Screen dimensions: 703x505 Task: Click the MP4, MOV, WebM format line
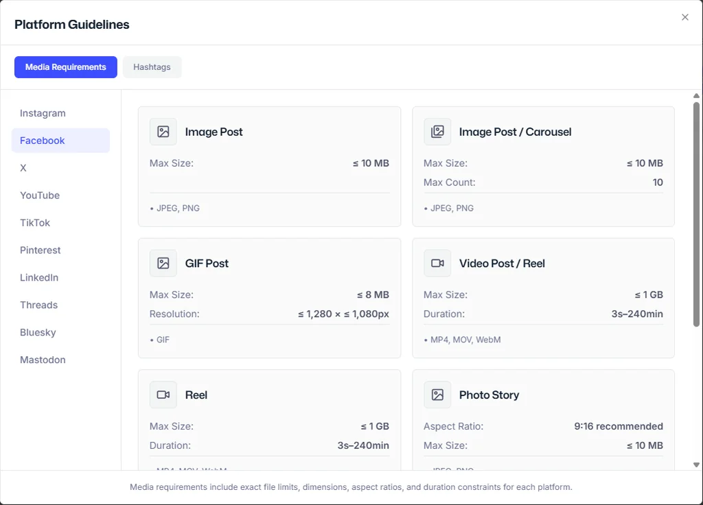(465, 340)
